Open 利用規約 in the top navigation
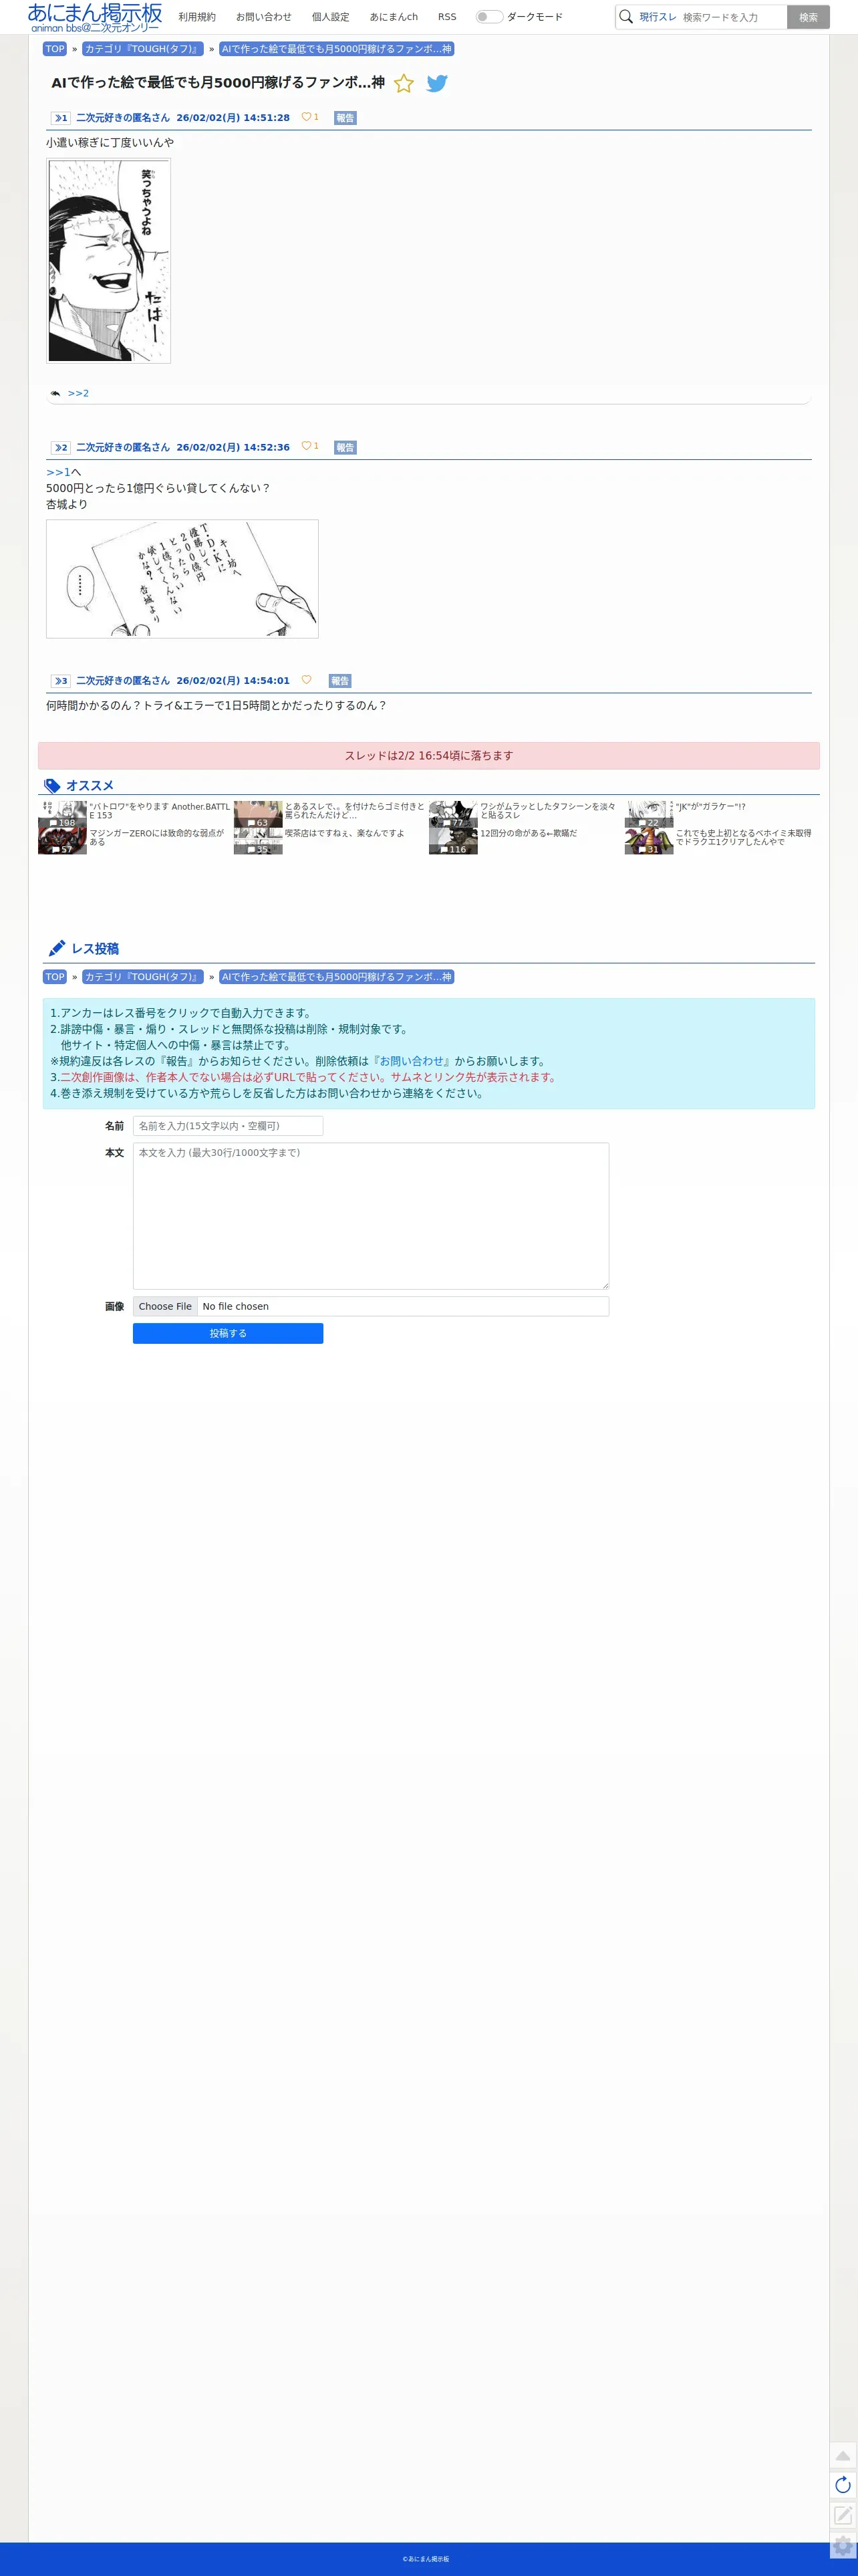 point(197,17)
